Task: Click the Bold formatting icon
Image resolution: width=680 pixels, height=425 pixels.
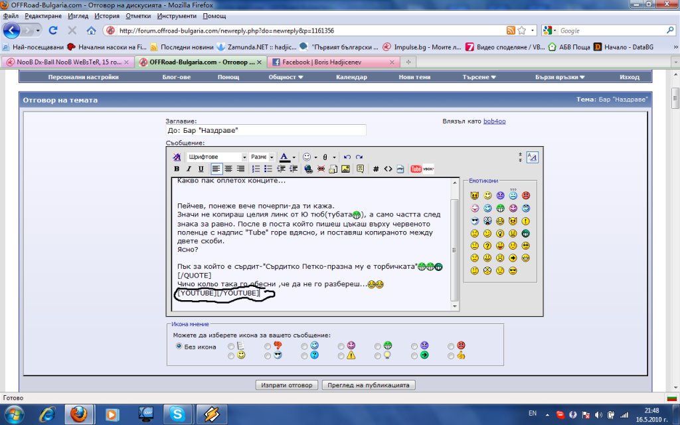Action: [x=177, y=169]
